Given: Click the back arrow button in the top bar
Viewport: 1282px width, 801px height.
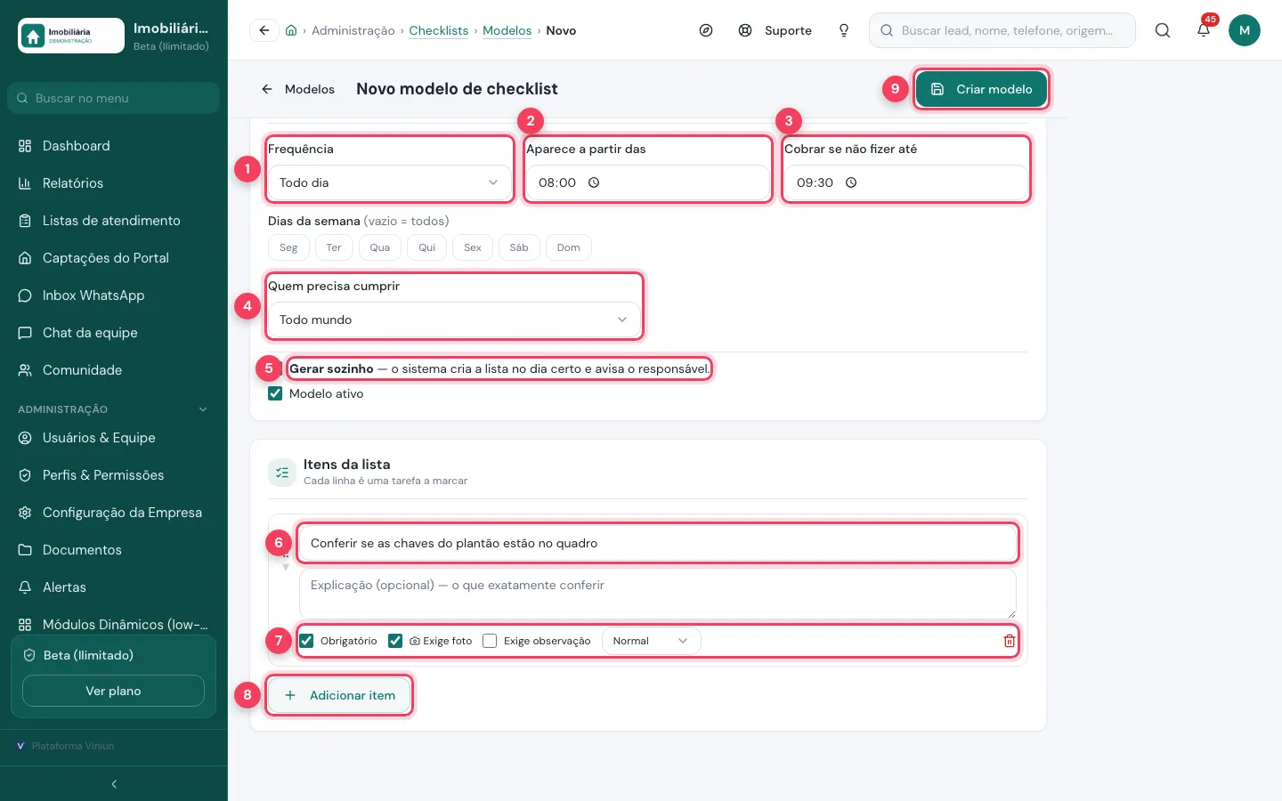Looking at the screenshot, I should (x=264, y=30).
